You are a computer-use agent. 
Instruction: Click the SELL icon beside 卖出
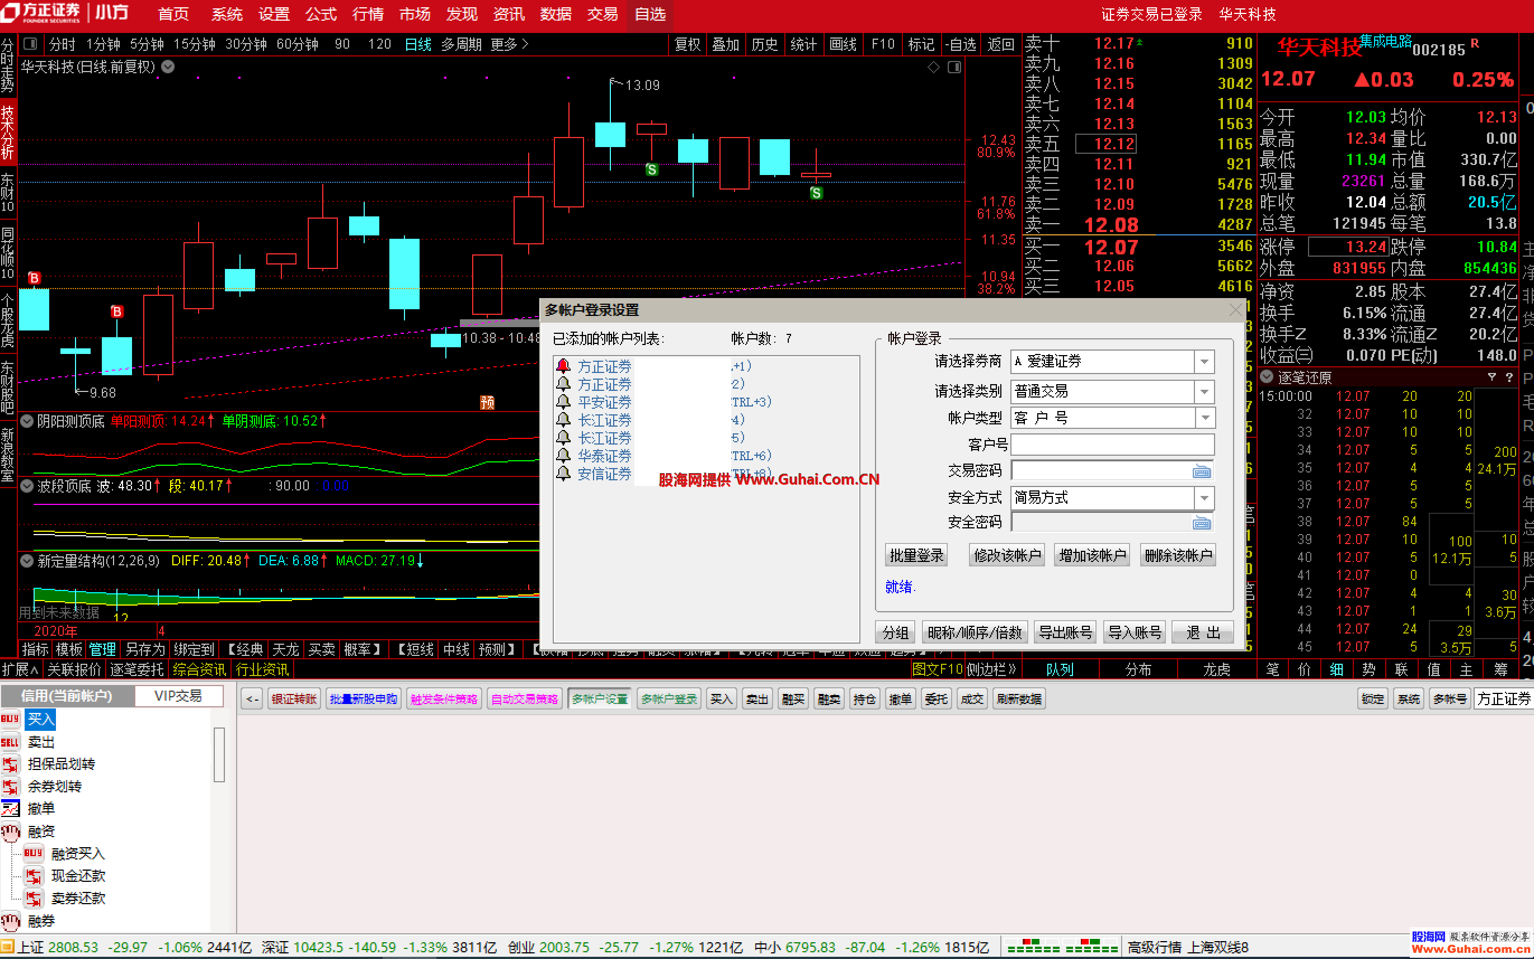click(10, 742)
